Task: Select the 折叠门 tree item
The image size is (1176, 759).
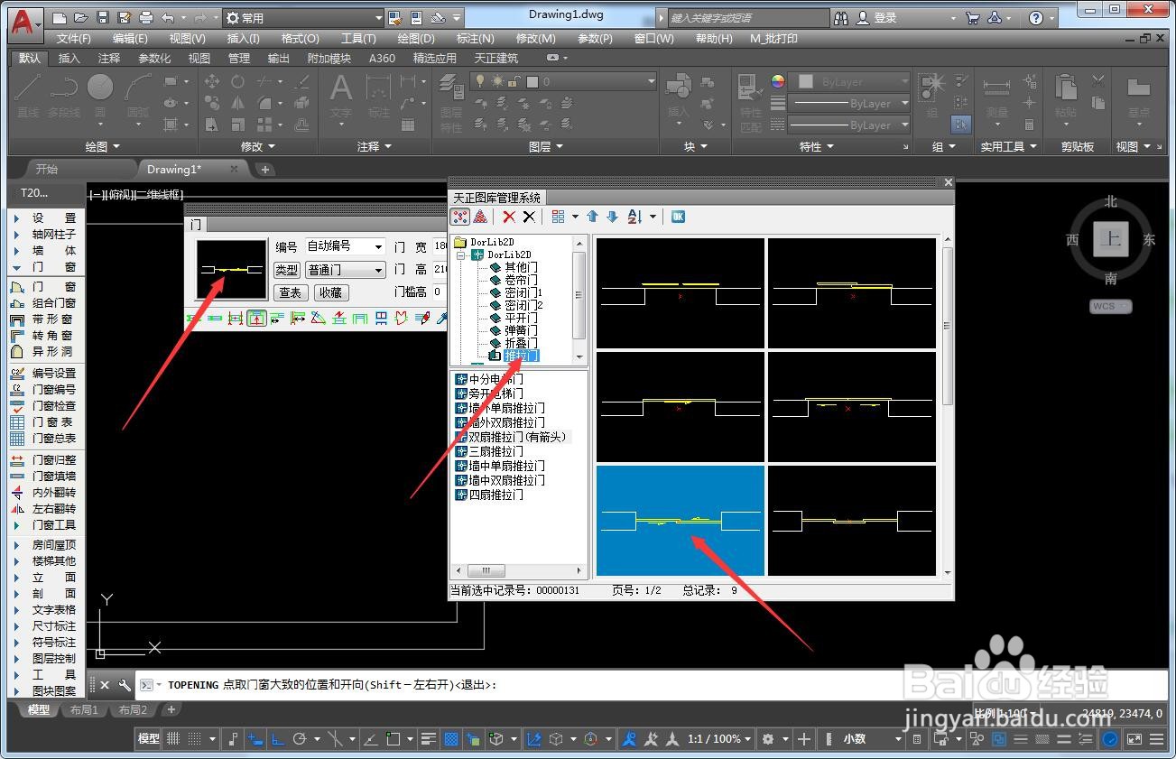Action: [520, 343]
